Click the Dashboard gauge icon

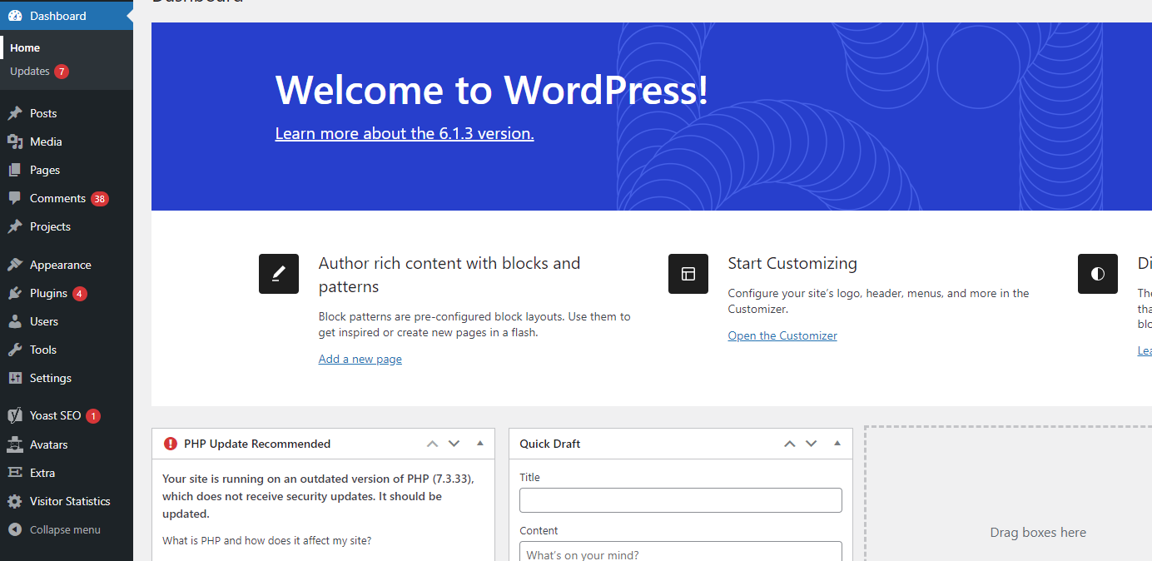(x=15, y=16)
